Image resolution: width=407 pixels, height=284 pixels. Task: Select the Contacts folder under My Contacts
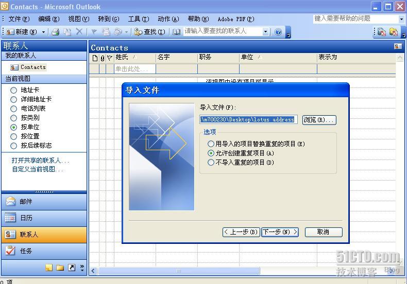tap(28, 67)
